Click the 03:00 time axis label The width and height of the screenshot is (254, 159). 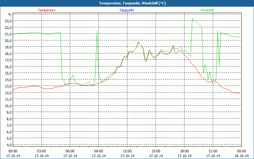coord(42,151)
